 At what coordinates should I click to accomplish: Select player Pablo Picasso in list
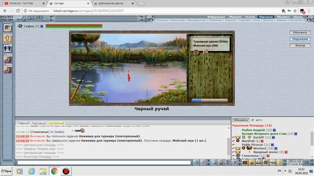pyautogui.click(x=252, y=145)
